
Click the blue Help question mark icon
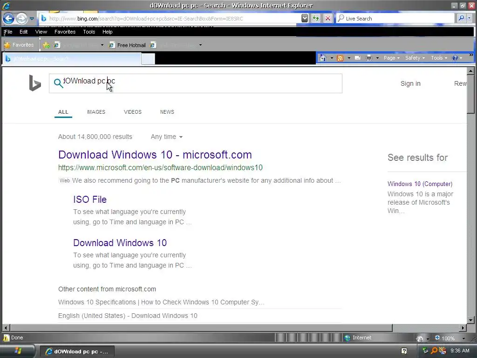(x=455, y=58)
